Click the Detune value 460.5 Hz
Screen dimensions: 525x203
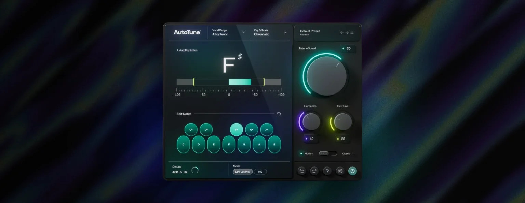(180, 172)
